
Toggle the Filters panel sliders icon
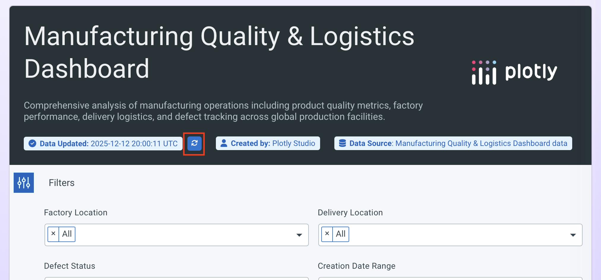[x=24, y=183]
